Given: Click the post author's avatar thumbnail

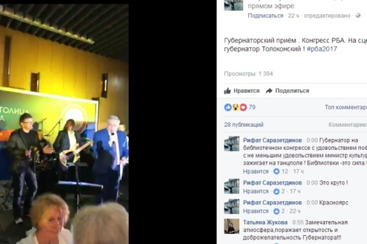Looking at the screenshot, I should 233,5.
